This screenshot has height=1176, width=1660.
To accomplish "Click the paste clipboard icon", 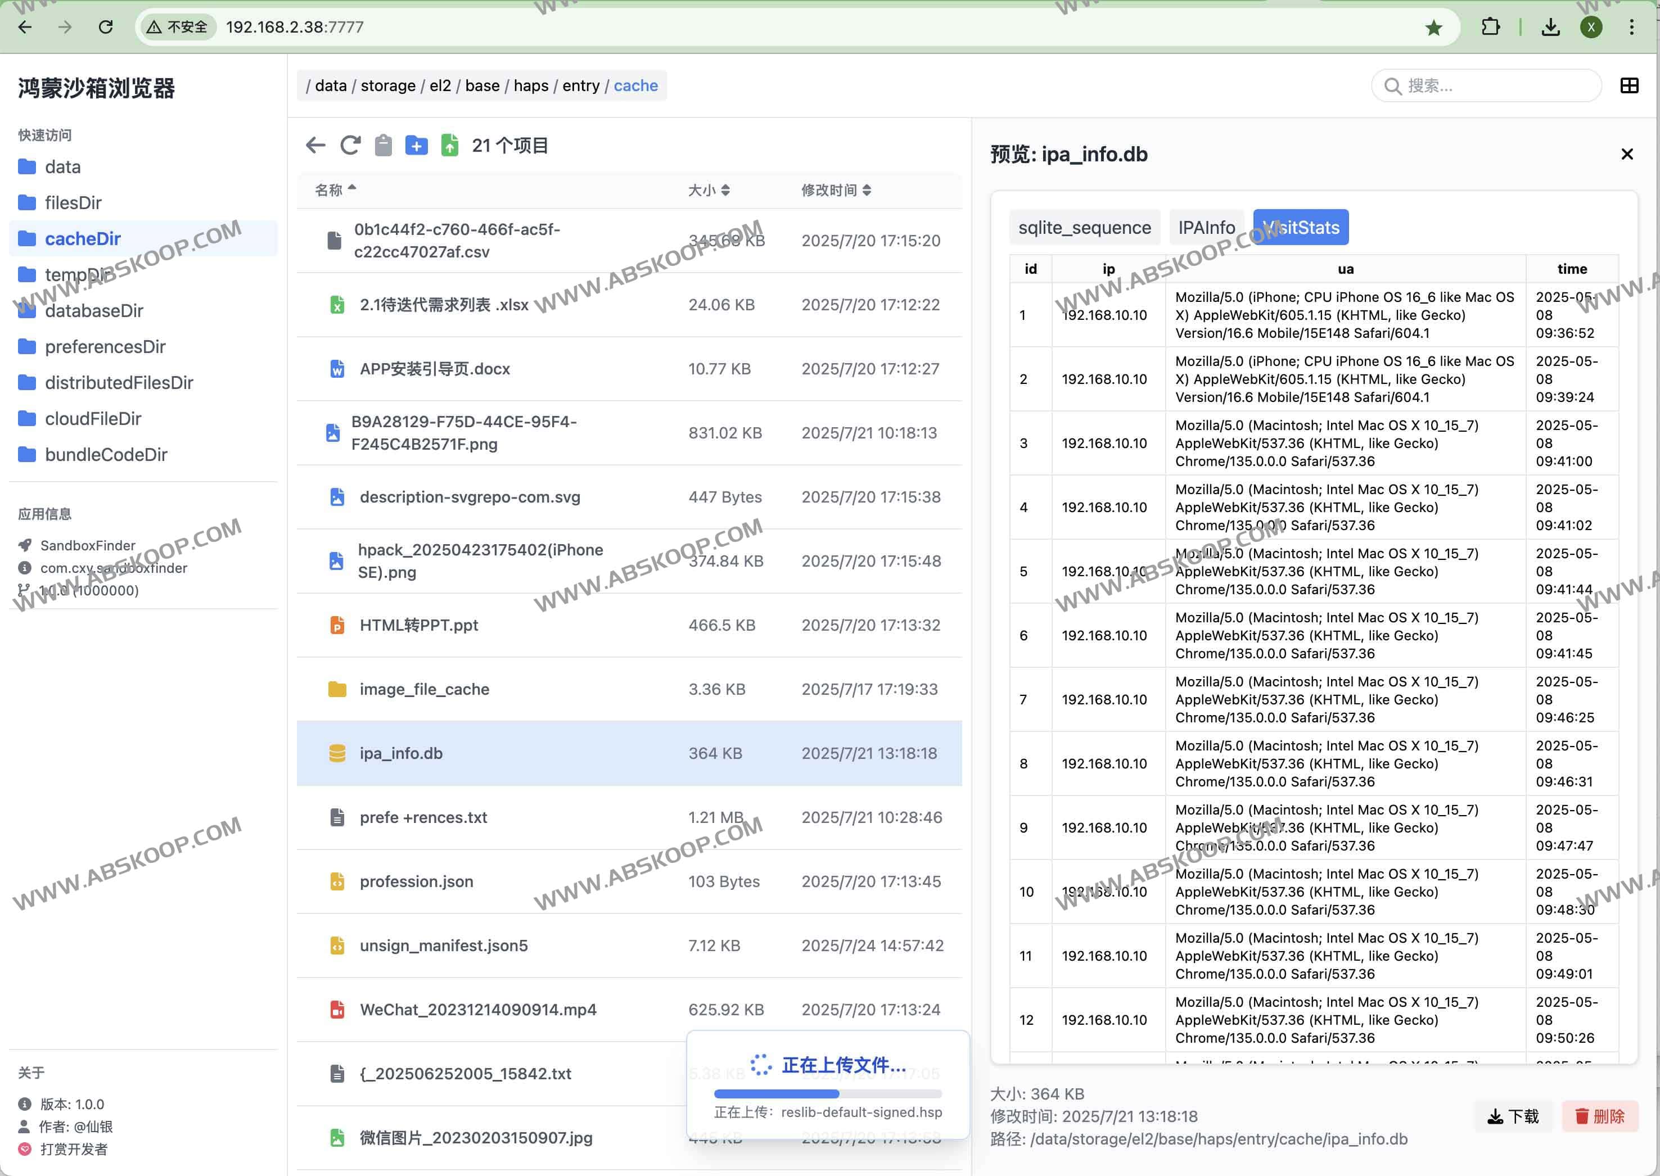I will pyautogui.click(x=383, y=146).
